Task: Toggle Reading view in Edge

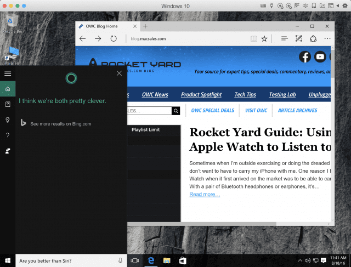Action: 253,39
